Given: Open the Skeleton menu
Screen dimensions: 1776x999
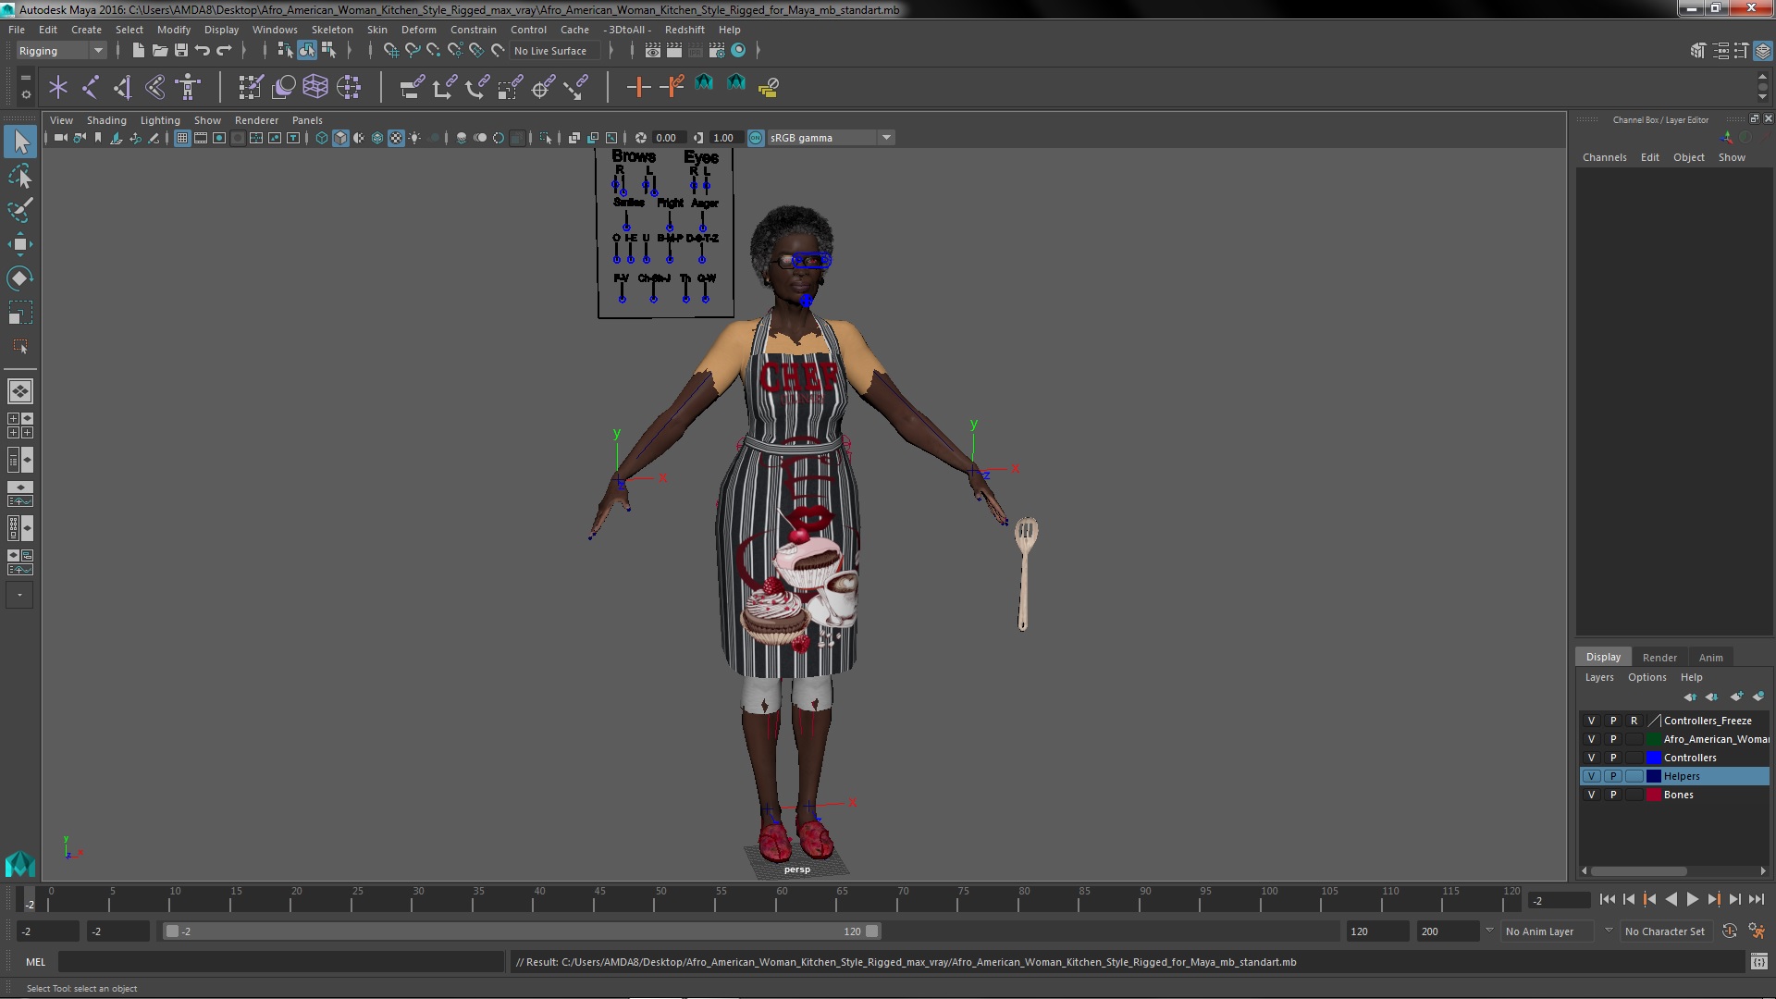Looking at the screenshot, I should point(332,30).
